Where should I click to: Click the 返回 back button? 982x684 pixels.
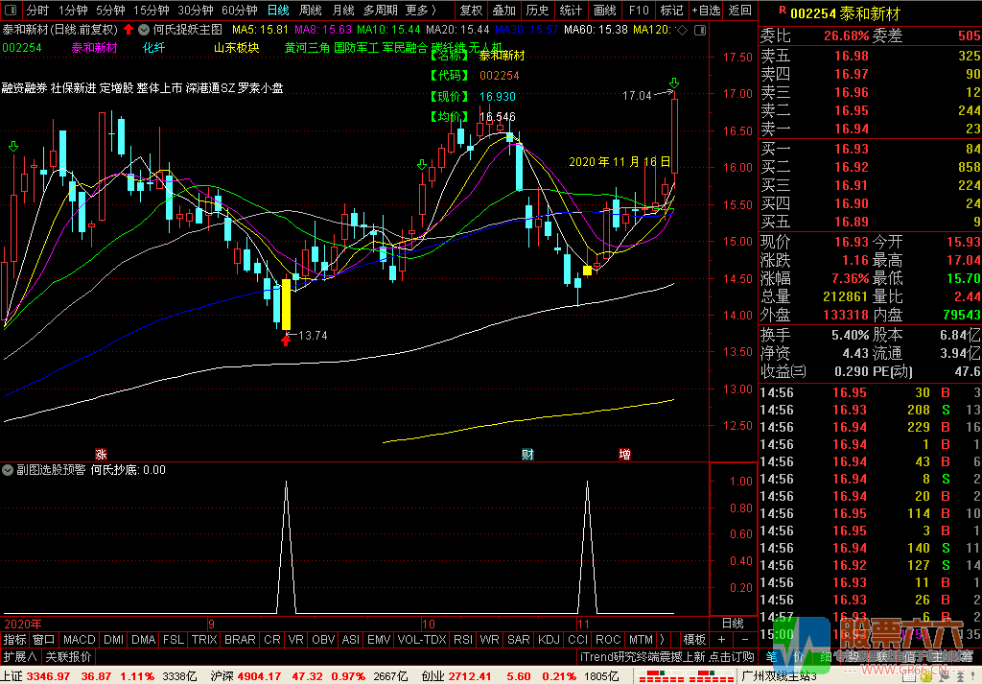pyautogui.click(x=740, y=11)
